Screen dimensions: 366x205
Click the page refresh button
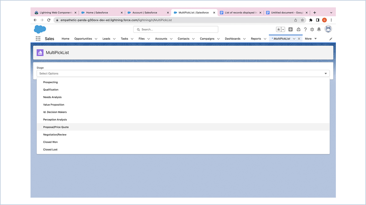(x=49, y=20)
